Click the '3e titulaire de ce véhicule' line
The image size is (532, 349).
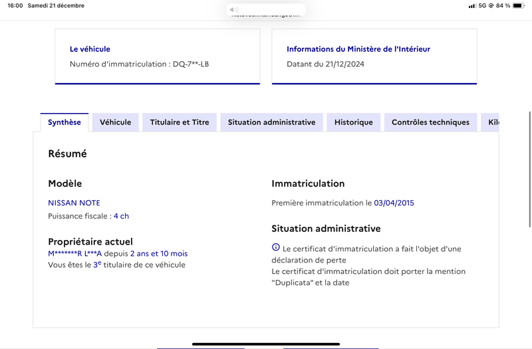117,265
